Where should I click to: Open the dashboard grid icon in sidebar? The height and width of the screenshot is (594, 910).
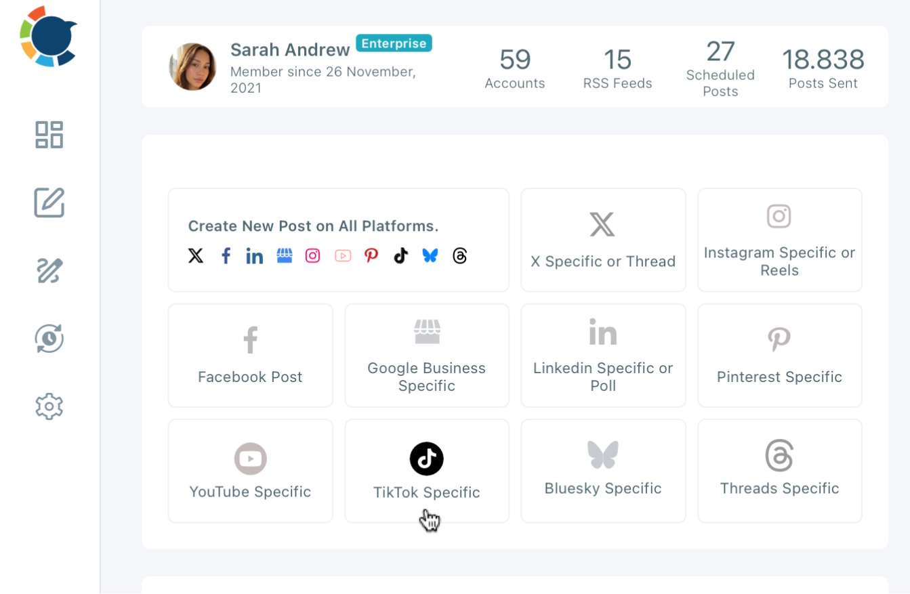click(x=49, y=135)
